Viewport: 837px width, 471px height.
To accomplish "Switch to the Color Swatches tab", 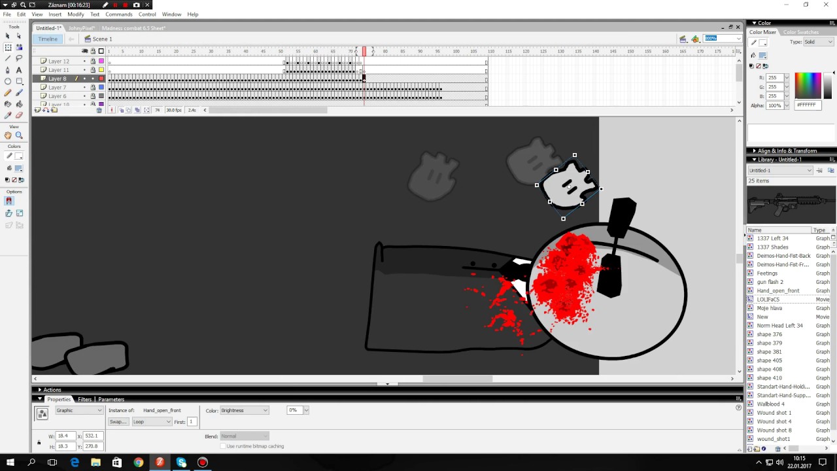I will [x=801, y=32].
